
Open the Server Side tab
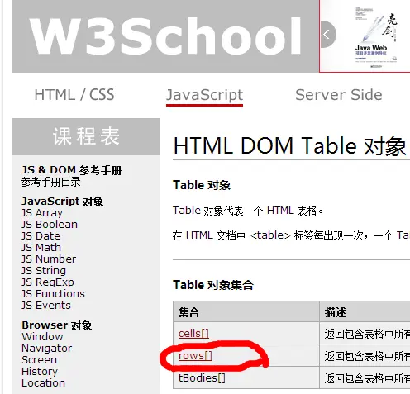pos(339,95)
